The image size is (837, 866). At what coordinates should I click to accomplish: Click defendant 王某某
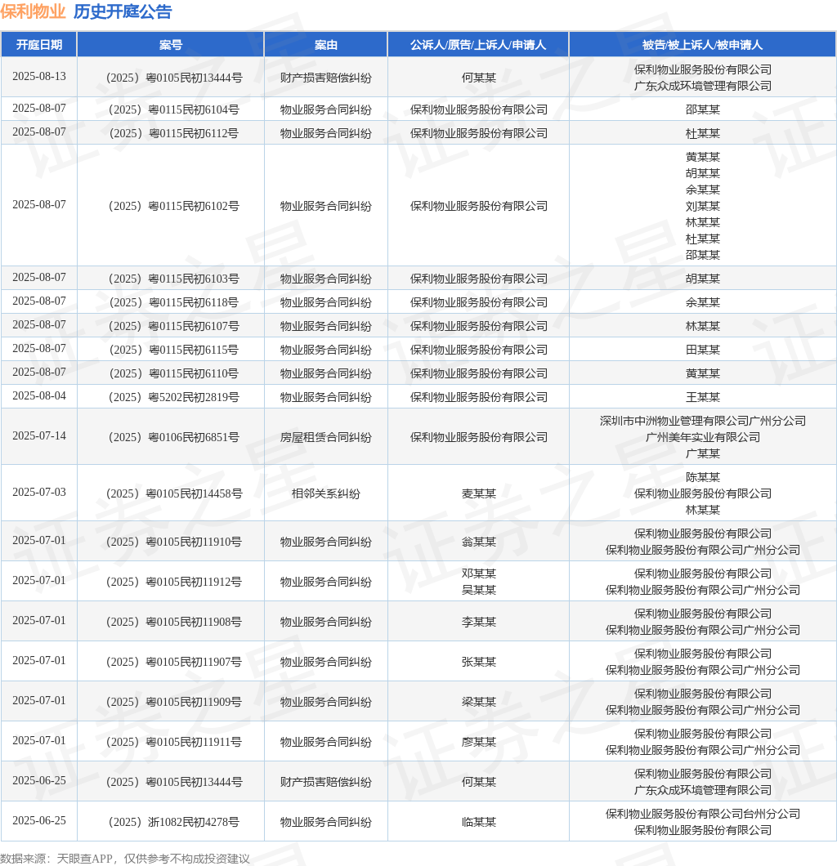point(703,397)
